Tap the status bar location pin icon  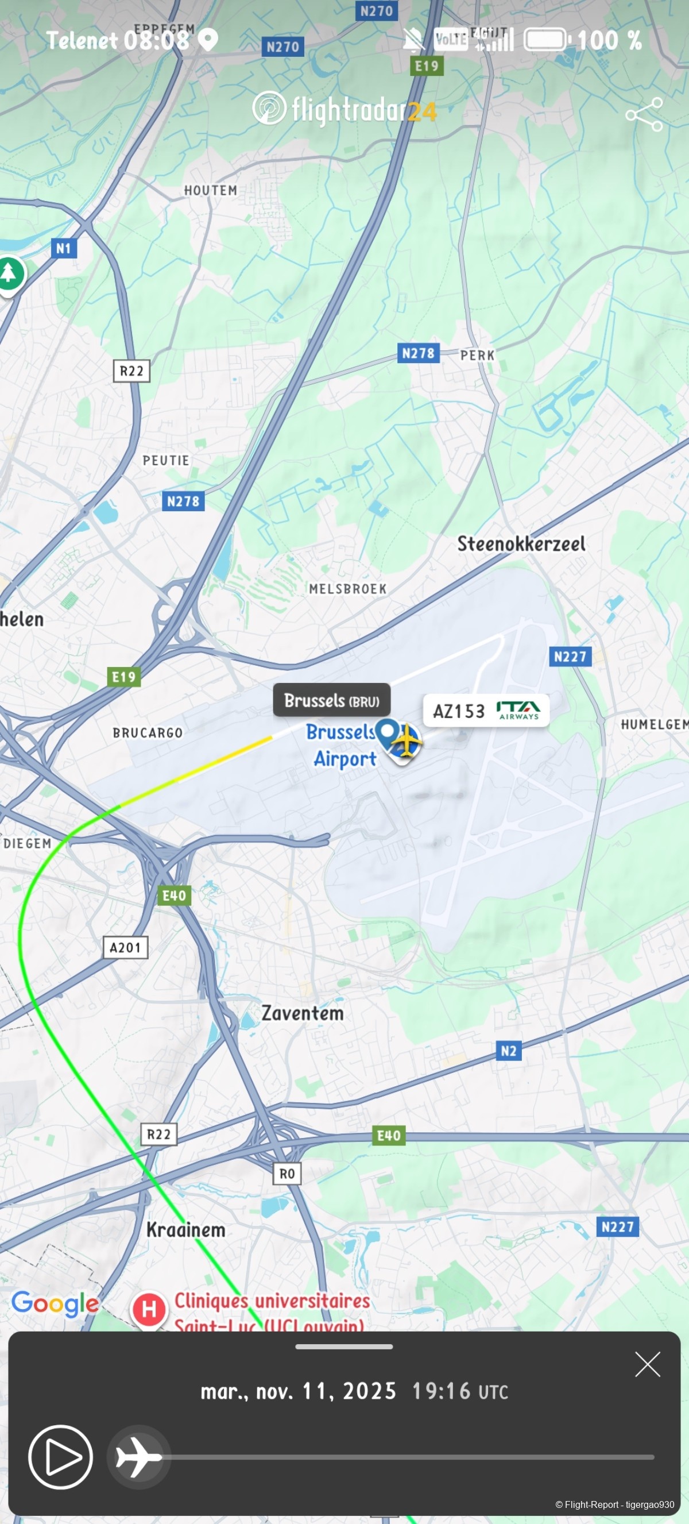click(208, 40)
